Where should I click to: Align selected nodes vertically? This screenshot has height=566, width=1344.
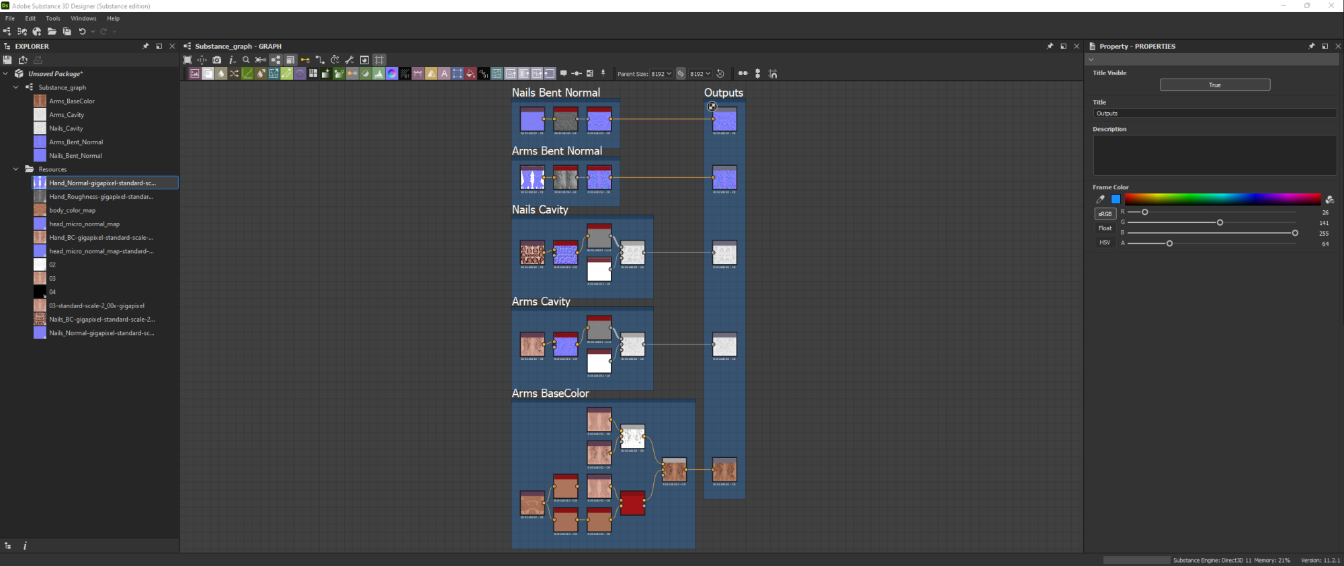(x=757, y=74)
